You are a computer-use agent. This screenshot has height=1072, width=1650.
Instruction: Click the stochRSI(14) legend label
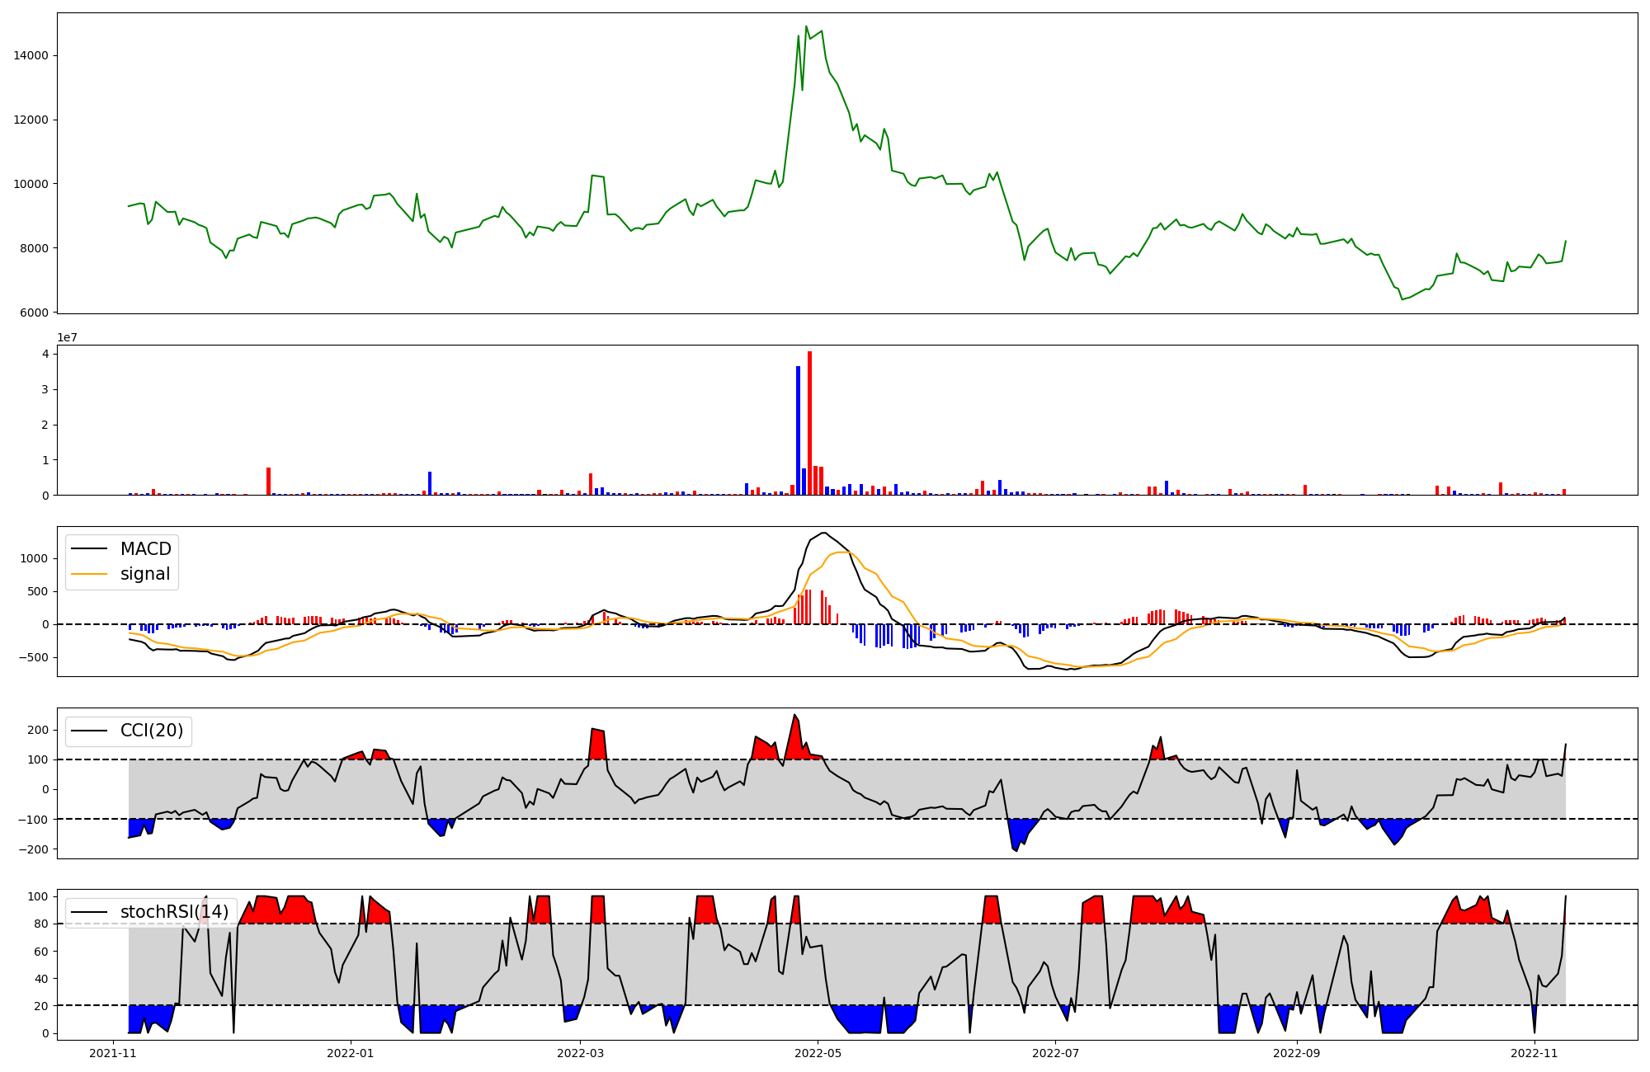174,912
